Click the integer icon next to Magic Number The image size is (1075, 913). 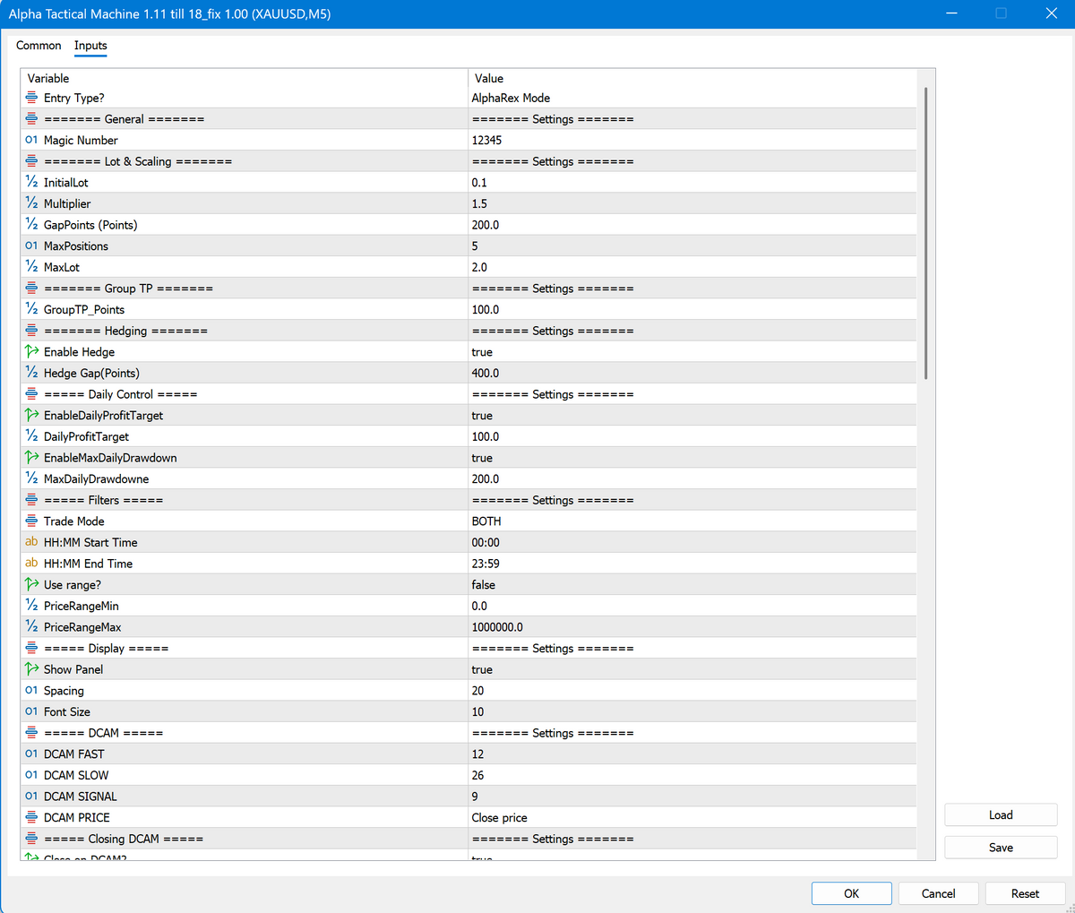31,140
